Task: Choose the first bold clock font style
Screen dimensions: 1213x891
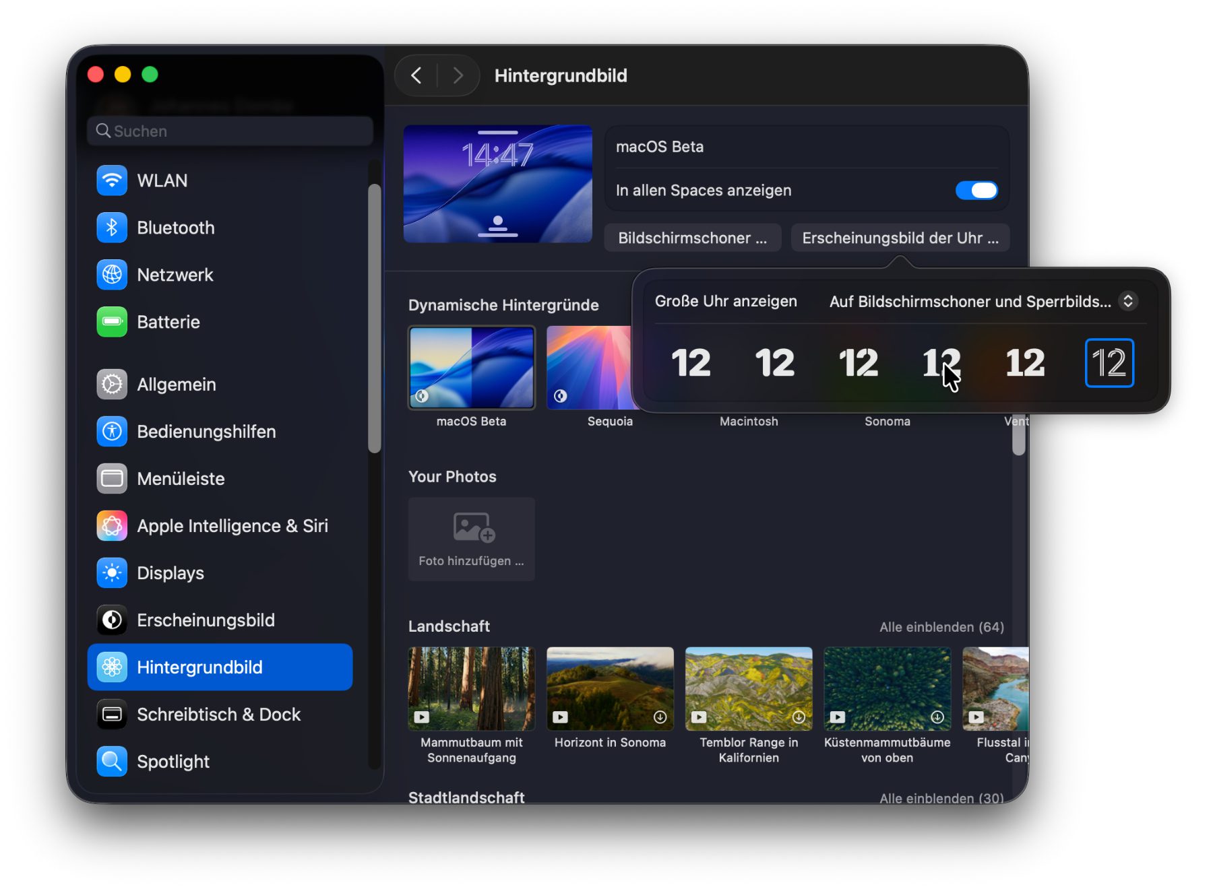Action: tap(691, 363)
